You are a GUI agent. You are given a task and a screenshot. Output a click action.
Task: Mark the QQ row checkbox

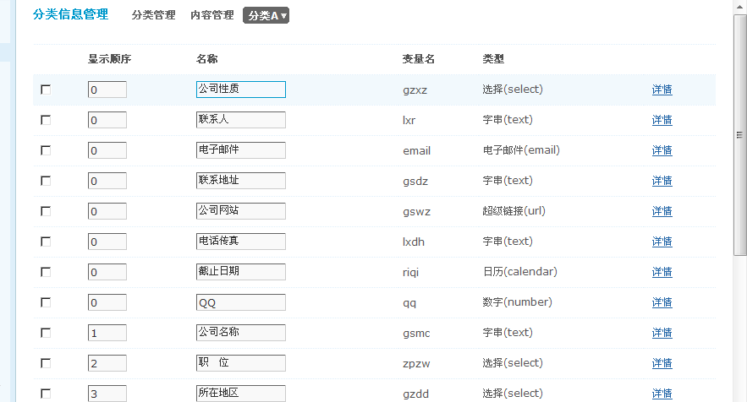click(x=46, y=302)
